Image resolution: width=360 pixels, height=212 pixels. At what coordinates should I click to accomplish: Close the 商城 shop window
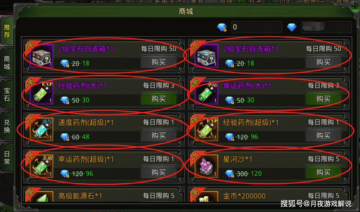[x=355, y=8]
